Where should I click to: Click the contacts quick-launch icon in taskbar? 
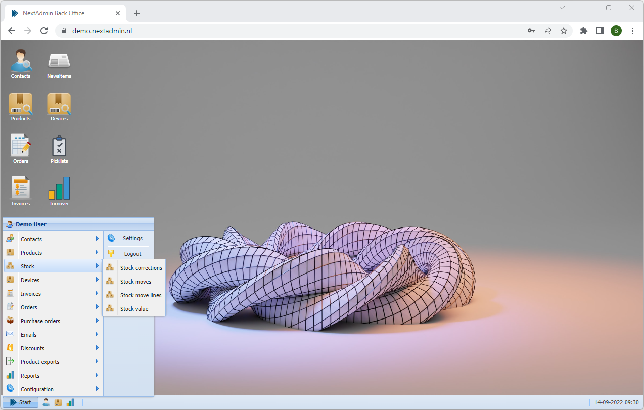[x=46, y=402]
